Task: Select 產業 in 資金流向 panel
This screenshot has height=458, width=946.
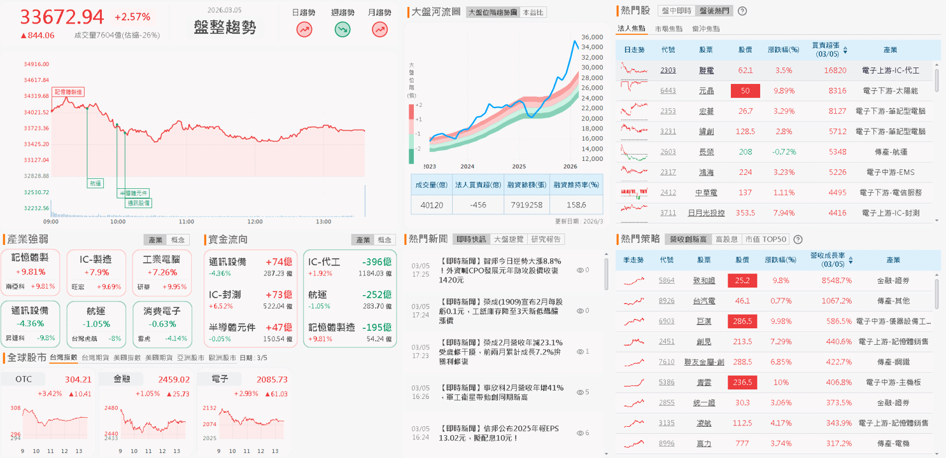Action: click(363, 240)
